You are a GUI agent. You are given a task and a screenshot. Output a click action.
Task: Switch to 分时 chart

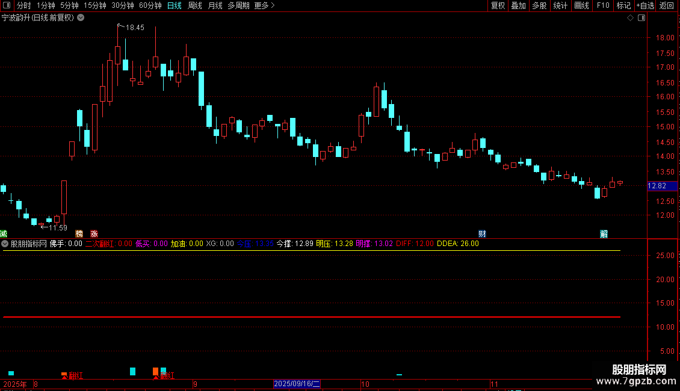(x=24, y=5)
